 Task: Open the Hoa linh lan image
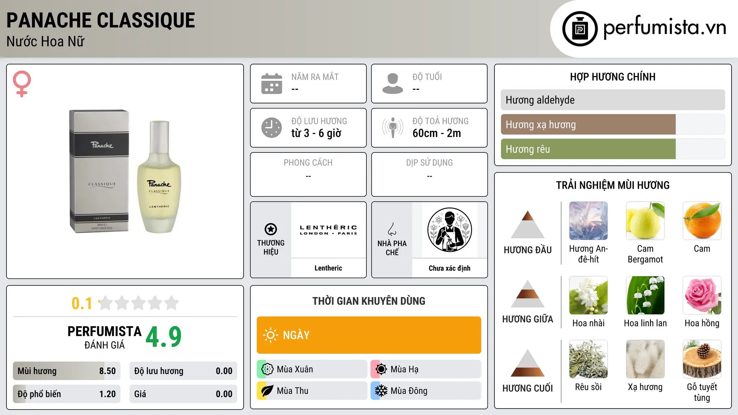645,295
